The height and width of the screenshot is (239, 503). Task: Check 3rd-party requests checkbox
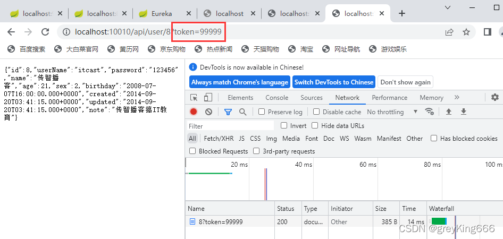tap(256, 151)
